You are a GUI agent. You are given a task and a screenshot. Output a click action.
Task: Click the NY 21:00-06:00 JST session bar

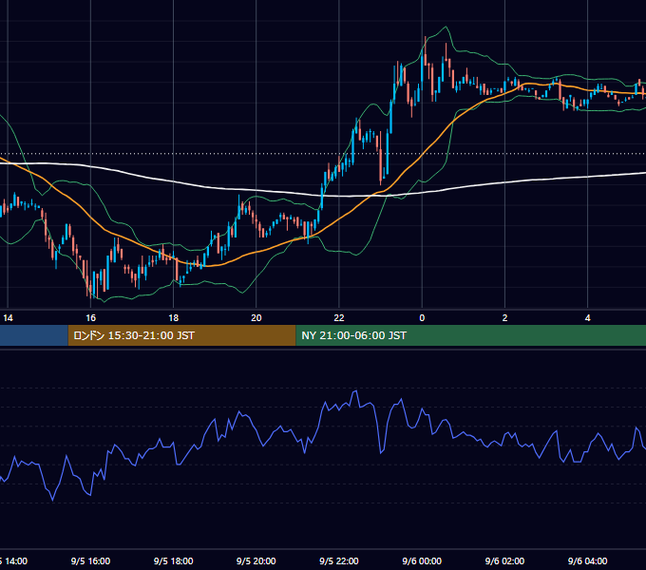tap(471, 335)
